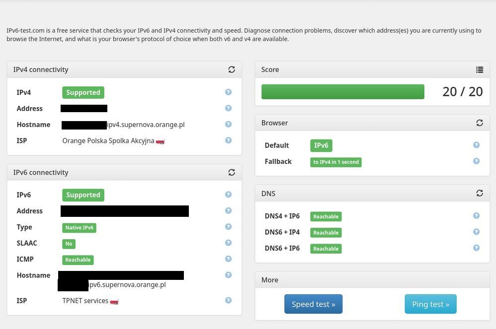This screenshot has width=496, height=329.
Task: View help for the Fallback browser setting
Action: 476,161
